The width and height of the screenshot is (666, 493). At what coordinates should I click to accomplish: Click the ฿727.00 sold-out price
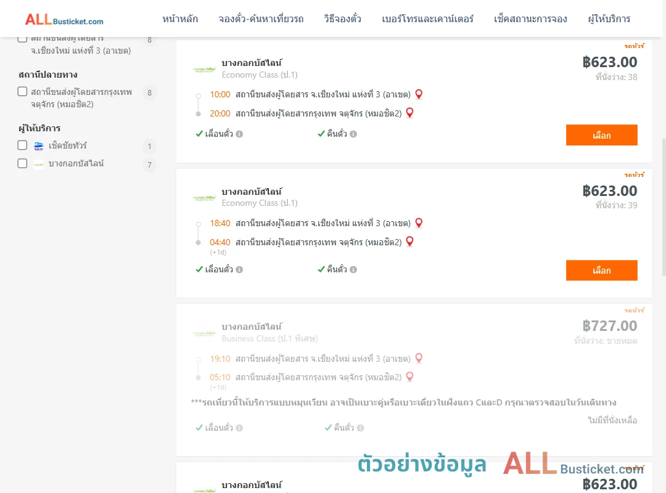pos(609,326)
